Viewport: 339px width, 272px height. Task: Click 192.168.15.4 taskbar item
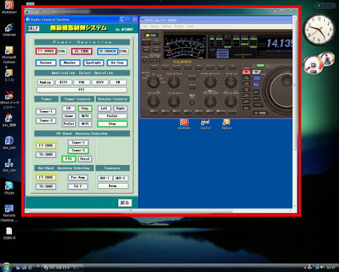pyautogui.click(x=62, y=268)
